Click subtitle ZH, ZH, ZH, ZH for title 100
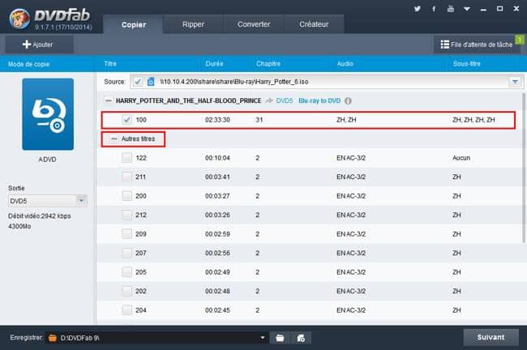The height and width of the screenshot is (350, 527). (x=473, y=120)
